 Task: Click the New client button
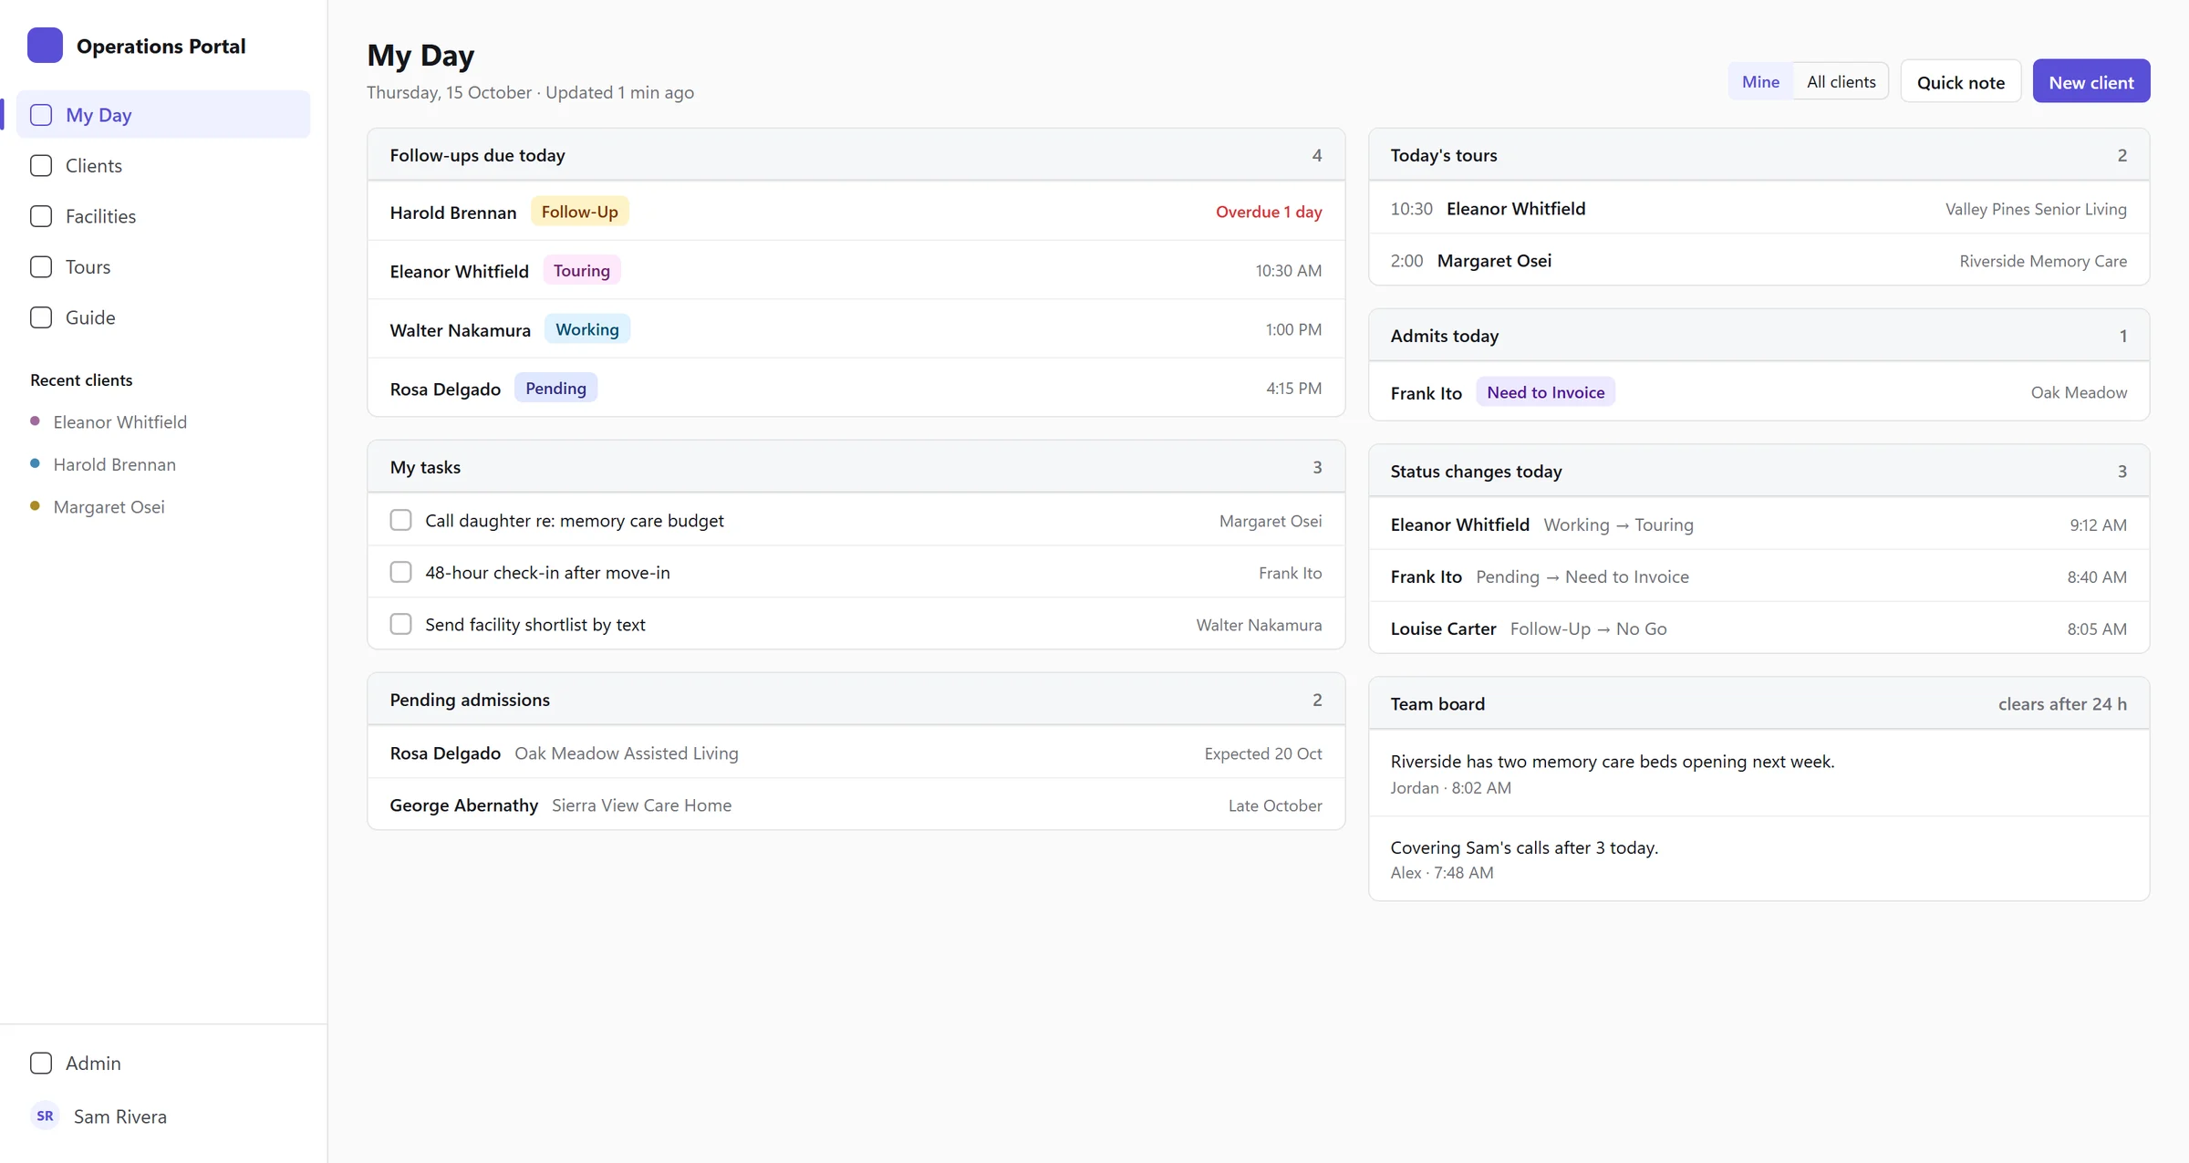tap(2091, 82)
